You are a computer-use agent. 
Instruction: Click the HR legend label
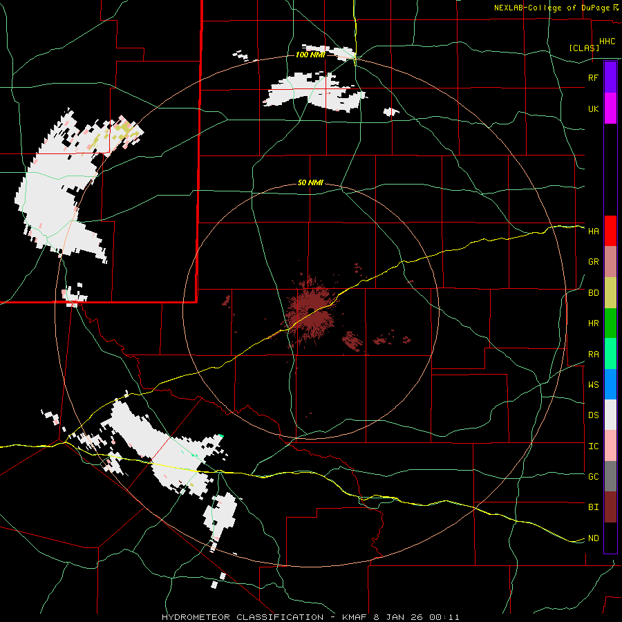click(594, 323)
